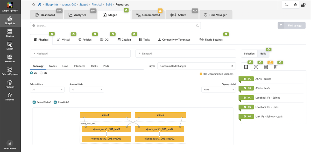Switch to the Uncommitted tab

tap(148, 15)
